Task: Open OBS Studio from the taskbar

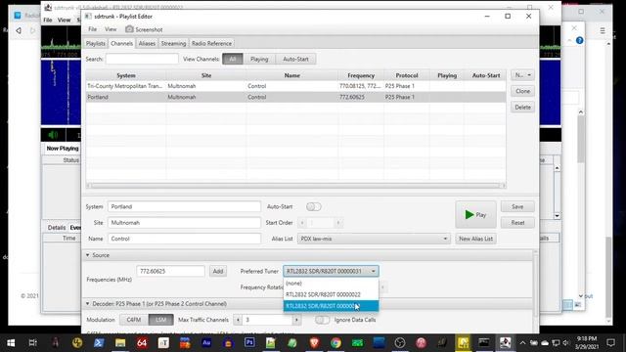Action: [400, 343]
